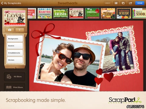Open the Stickers drawer
This screenshot has height=109, width=146.
coord(15,60)
